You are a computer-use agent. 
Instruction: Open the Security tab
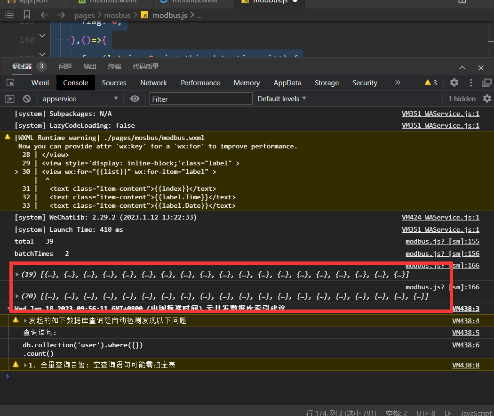coord(365,83)
